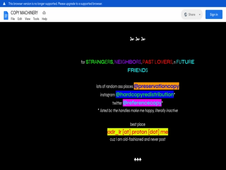
Task: Open the Tools menu
Action: pos(36,19)
